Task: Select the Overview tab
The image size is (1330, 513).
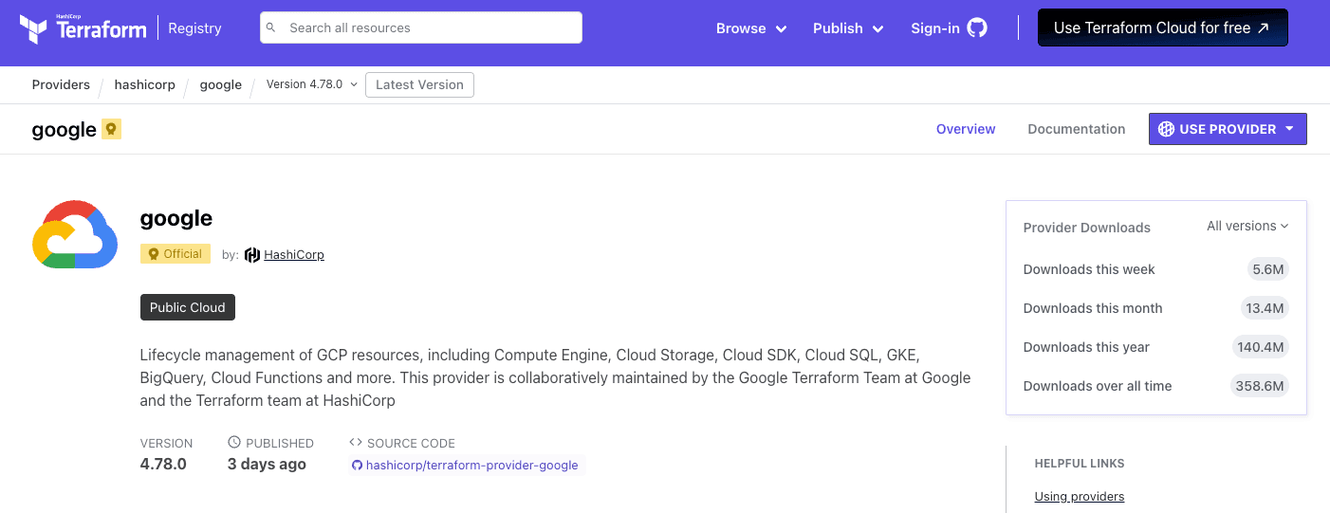Action: point(966,129)
